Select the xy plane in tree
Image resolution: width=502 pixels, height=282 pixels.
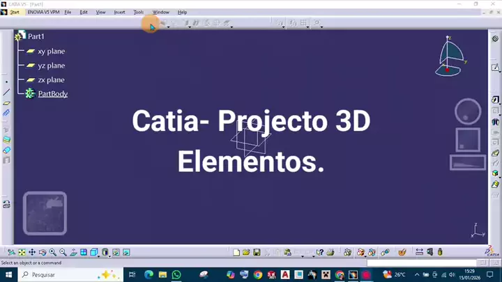click(x=51, y=51)
